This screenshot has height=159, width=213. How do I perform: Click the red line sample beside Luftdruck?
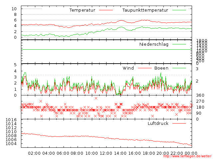point(179,123)
